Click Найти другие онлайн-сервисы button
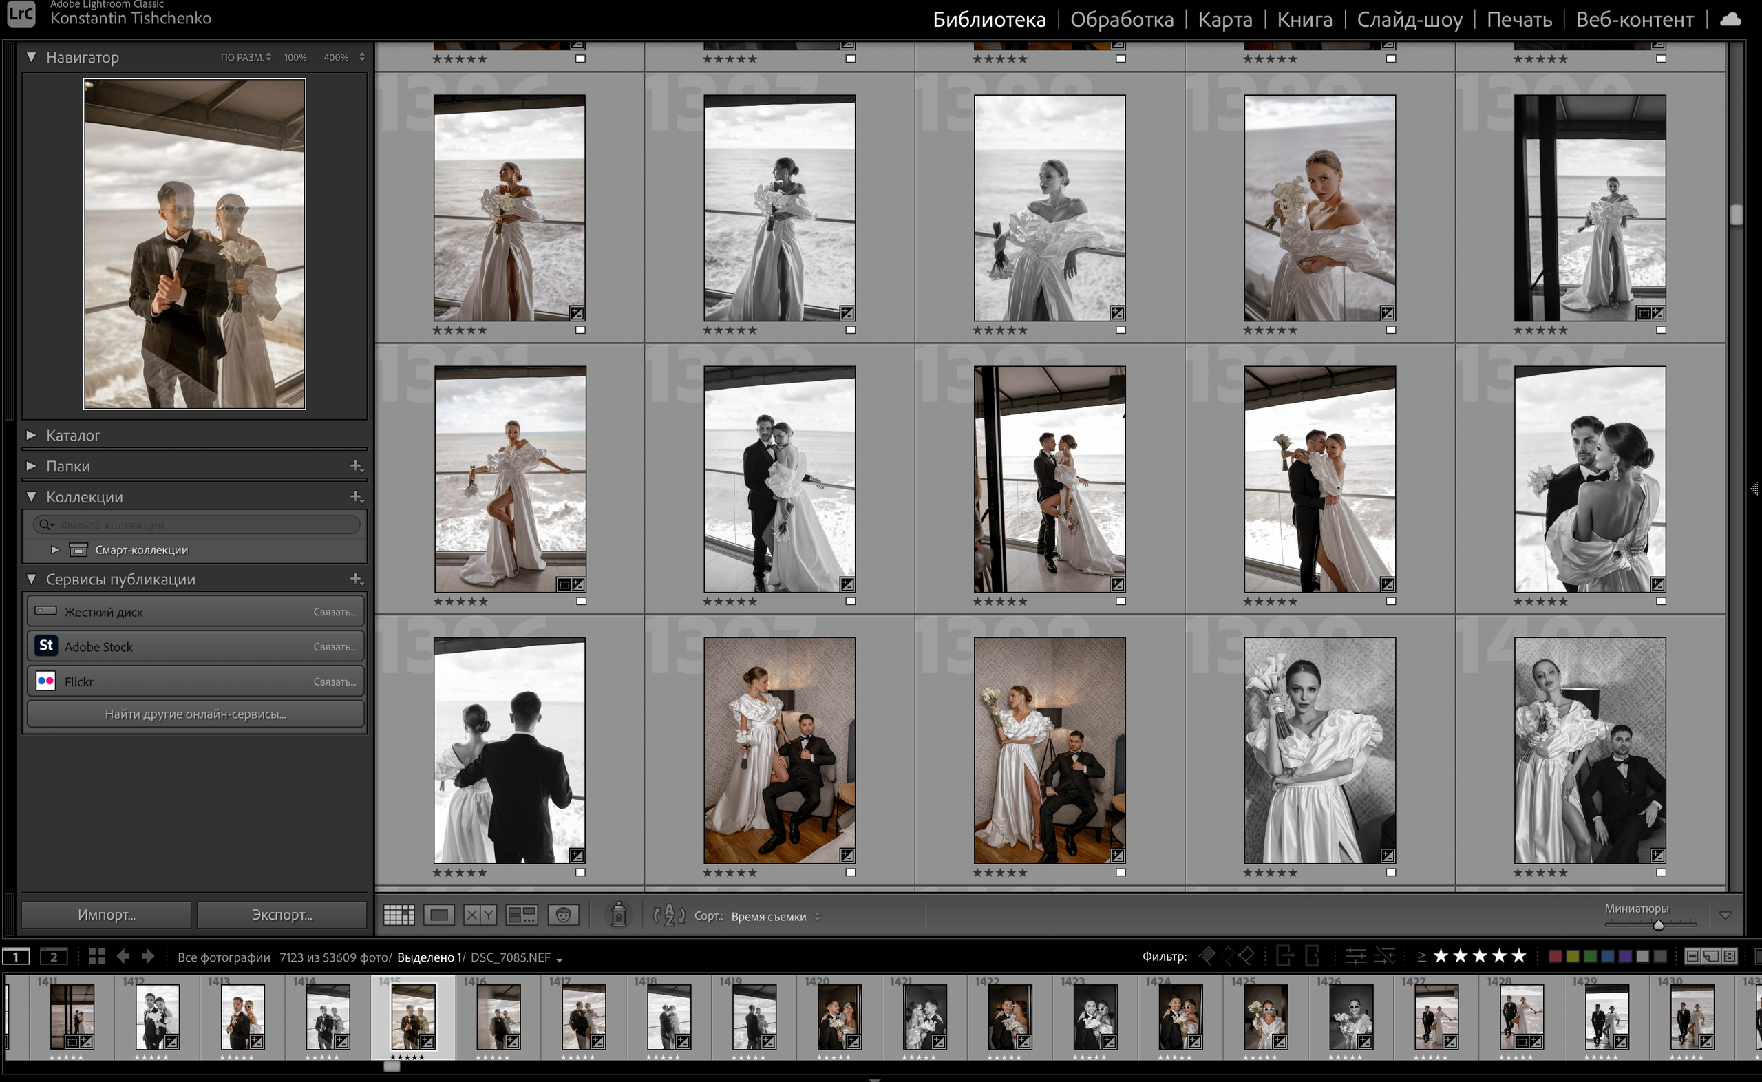The image size is (1762, 1082). 195,714
